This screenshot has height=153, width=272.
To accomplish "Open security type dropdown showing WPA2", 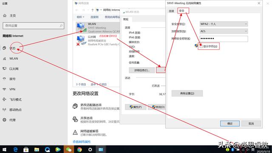I will point(224,24).
